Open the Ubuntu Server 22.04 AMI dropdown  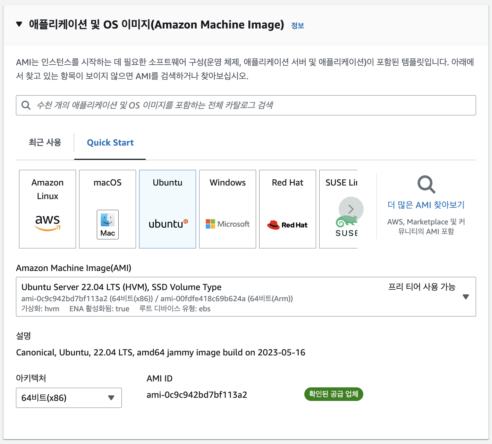click(x=246, y=297)
